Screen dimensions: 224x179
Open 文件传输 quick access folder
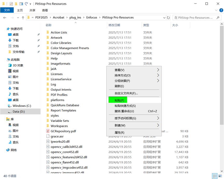click(16, 52)
